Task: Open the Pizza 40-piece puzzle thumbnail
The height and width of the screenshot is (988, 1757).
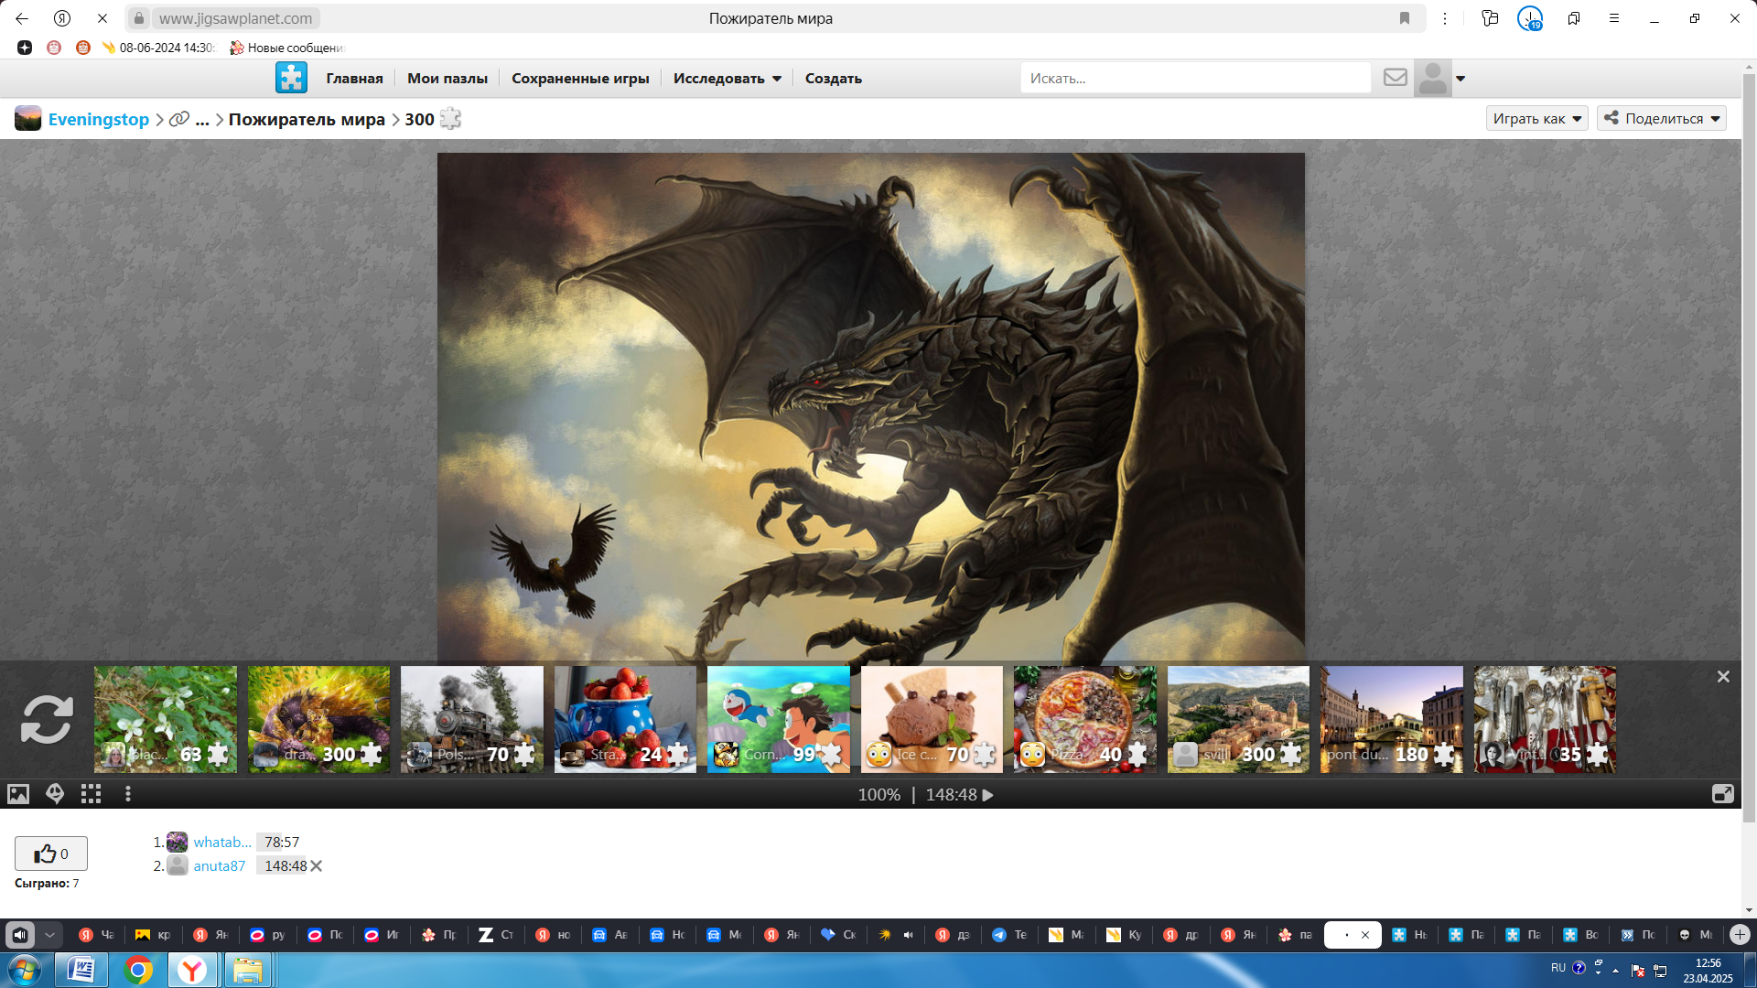Action: point(1084,719)
